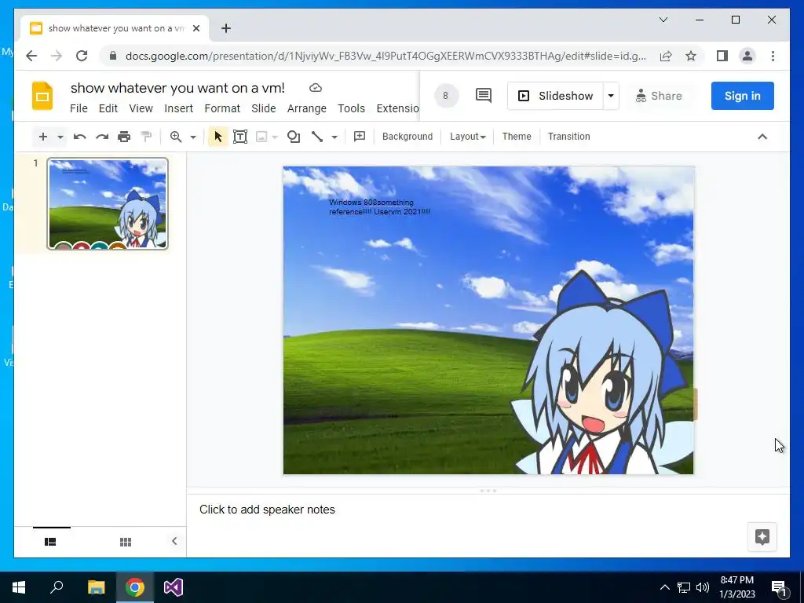
Task: Click the new slide plus button
Action: tap(43, 137)
